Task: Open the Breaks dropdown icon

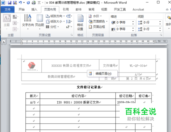Action: tap(69, 16)
